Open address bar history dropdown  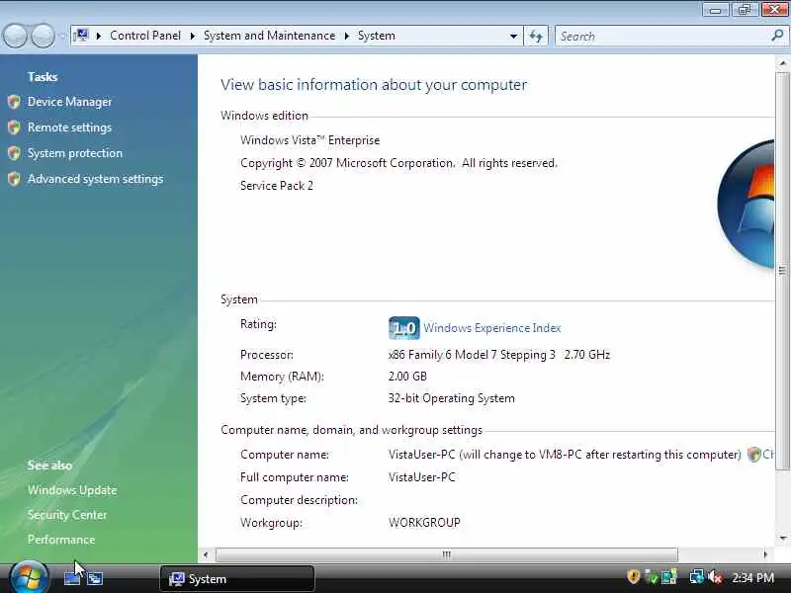pos(513,36)
